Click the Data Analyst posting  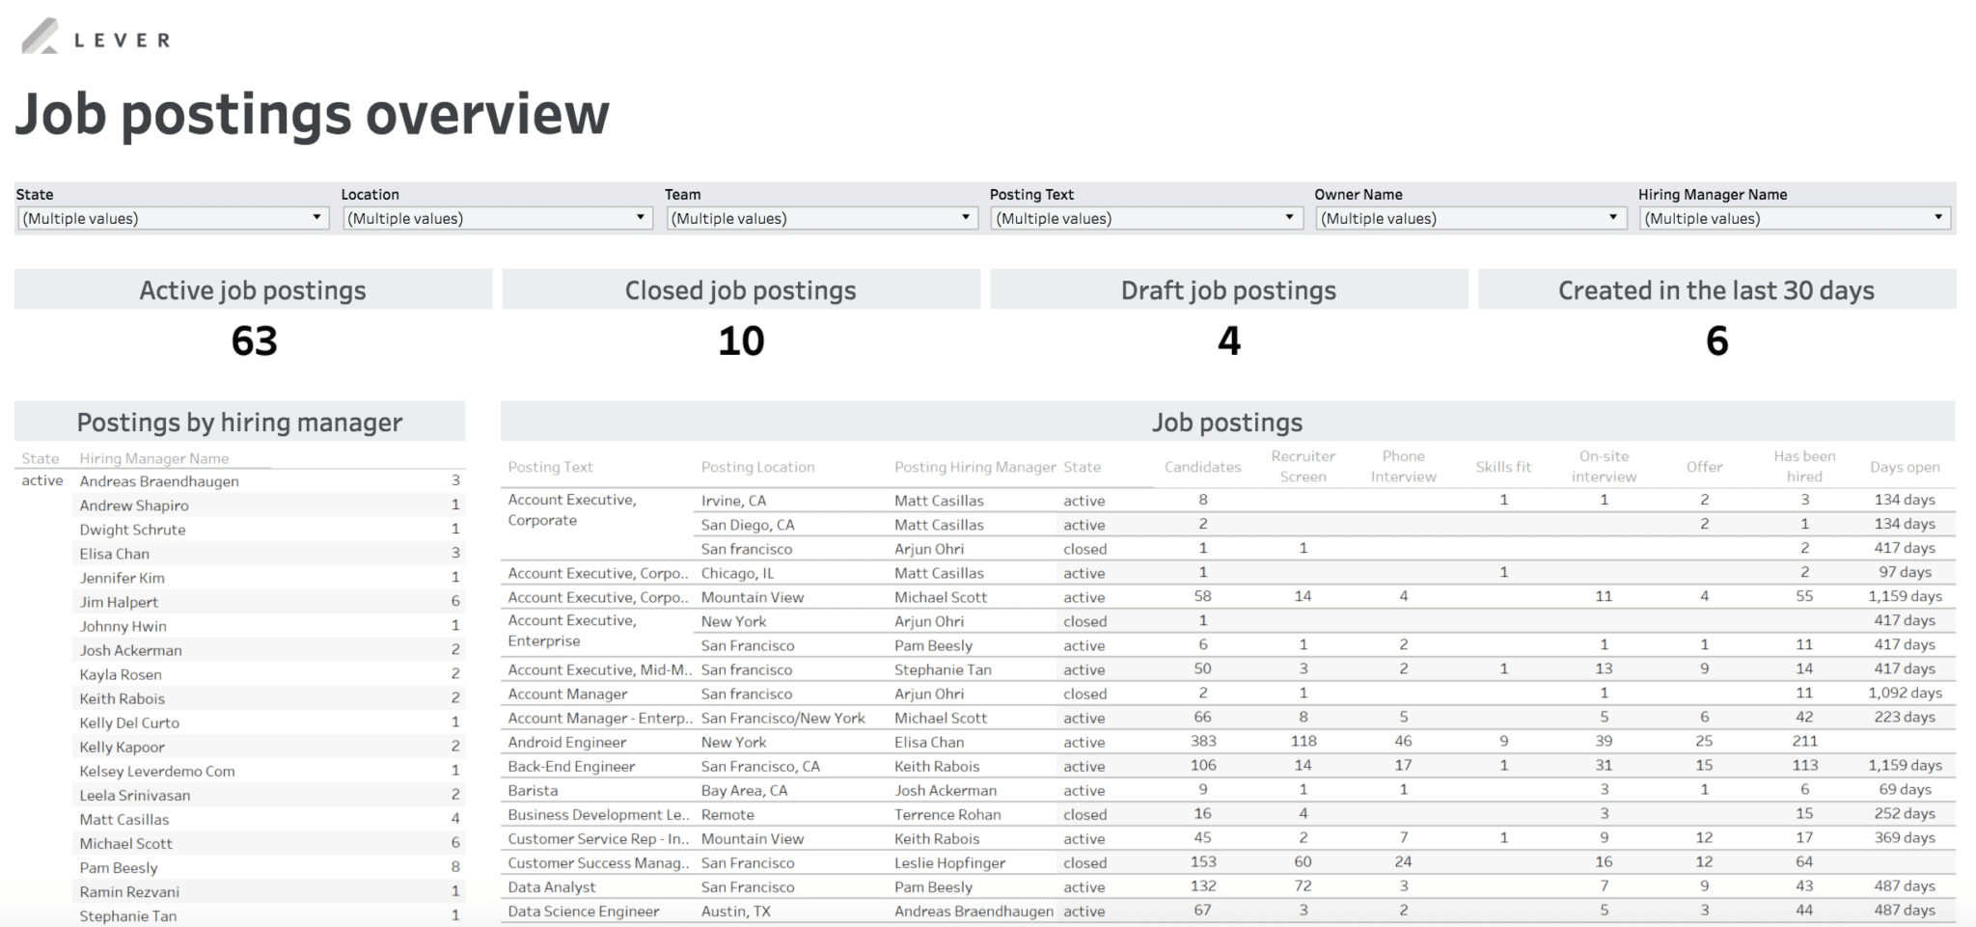pyautogui.click(x=552, y=886)
